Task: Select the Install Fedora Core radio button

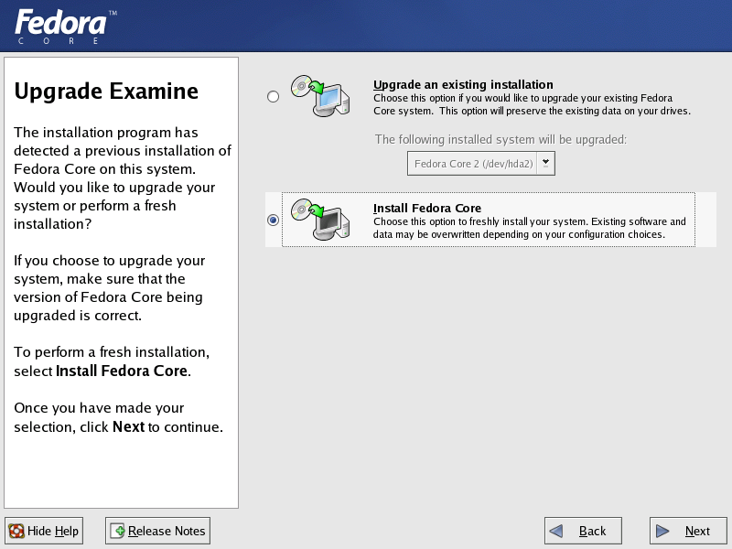Action: pos(273,220)
